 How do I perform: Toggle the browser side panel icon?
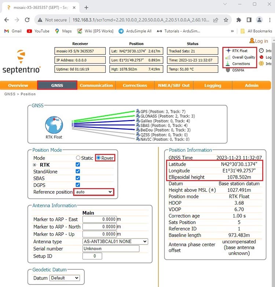[249, 20]
